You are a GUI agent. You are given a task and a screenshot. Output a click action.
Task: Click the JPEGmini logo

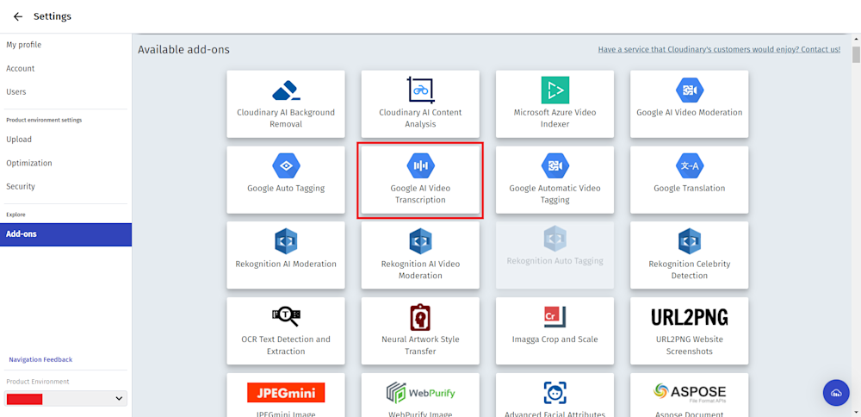[286, 392]
